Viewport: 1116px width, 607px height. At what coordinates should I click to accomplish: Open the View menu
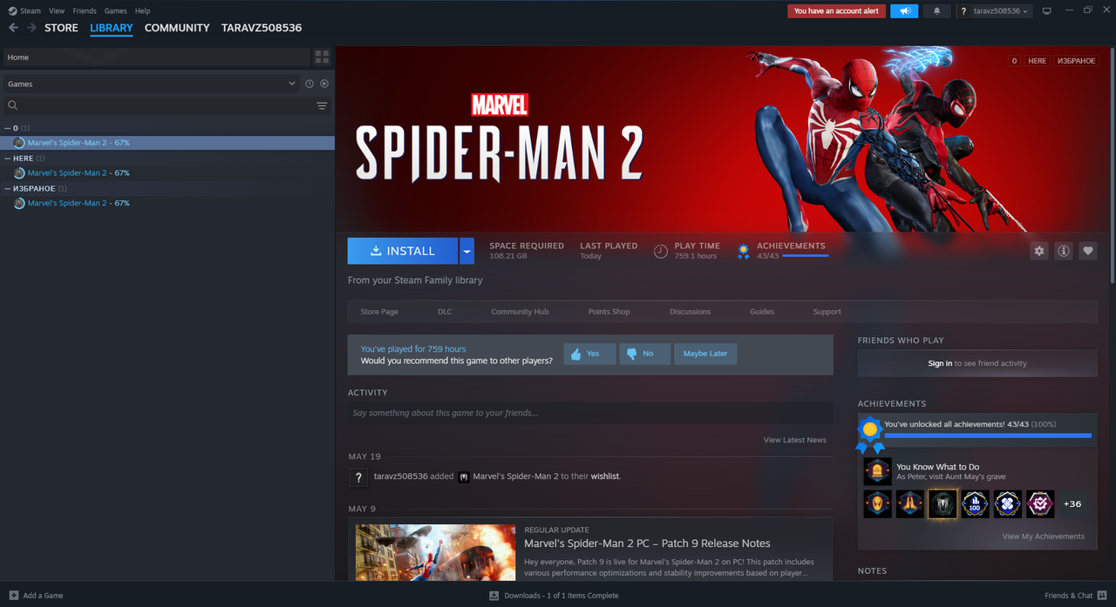pyautogui.click(x=57, y=11)
